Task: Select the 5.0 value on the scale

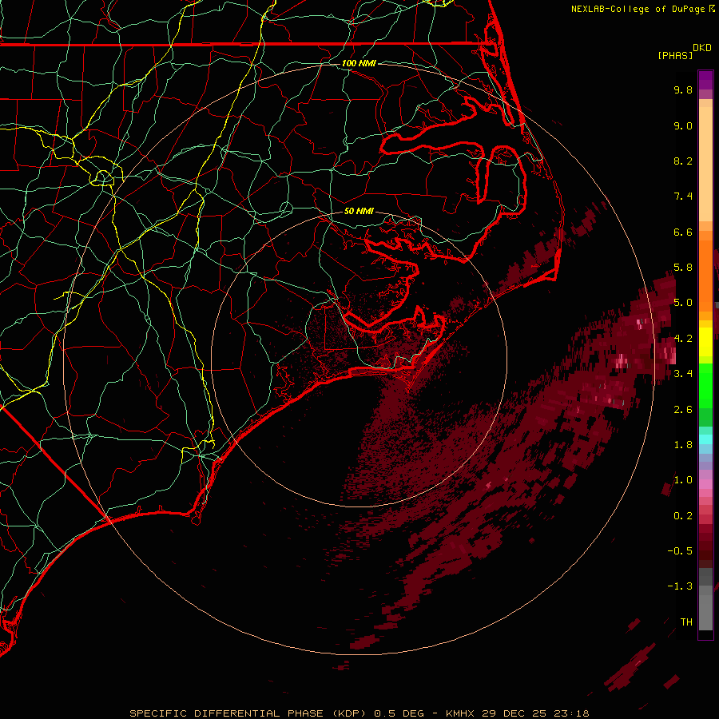Action: (x=683, y=303)
